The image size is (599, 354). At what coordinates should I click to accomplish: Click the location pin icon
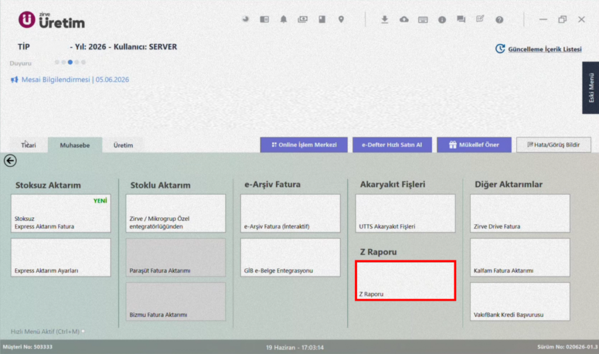click(341, 19)
